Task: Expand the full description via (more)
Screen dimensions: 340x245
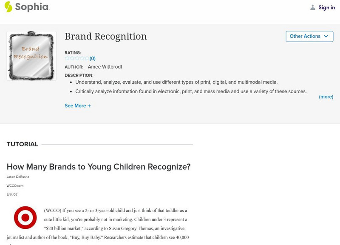Action: 325,97
